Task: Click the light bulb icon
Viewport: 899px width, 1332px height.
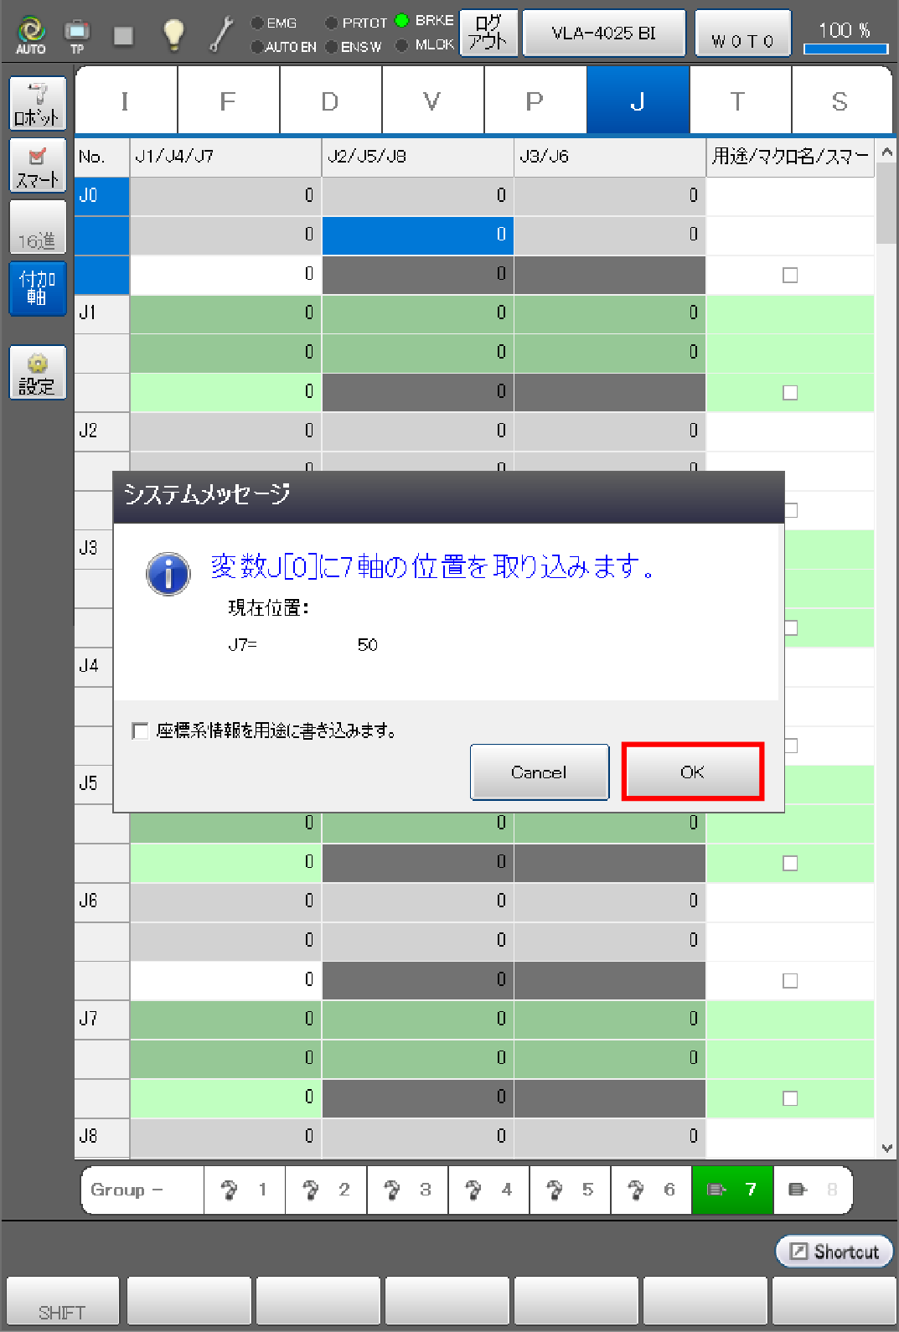Action: pyautogui.click(x=173, y=34)
